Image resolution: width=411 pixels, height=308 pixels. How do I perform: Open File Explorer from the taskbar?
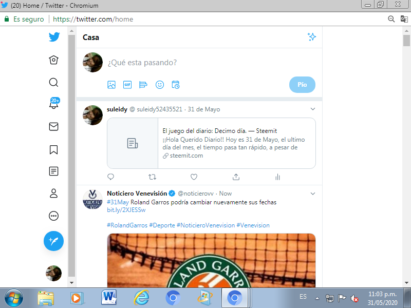click(x=46, y=298)
